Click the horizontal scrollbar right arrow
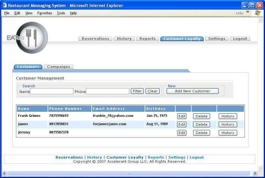Viewport: 265px width, 178px height. 255,174
